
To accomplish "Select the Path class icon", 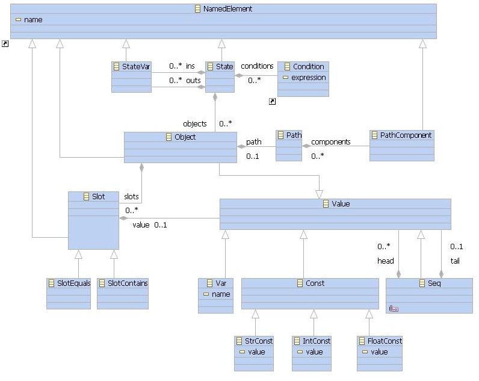I will 280,135.
